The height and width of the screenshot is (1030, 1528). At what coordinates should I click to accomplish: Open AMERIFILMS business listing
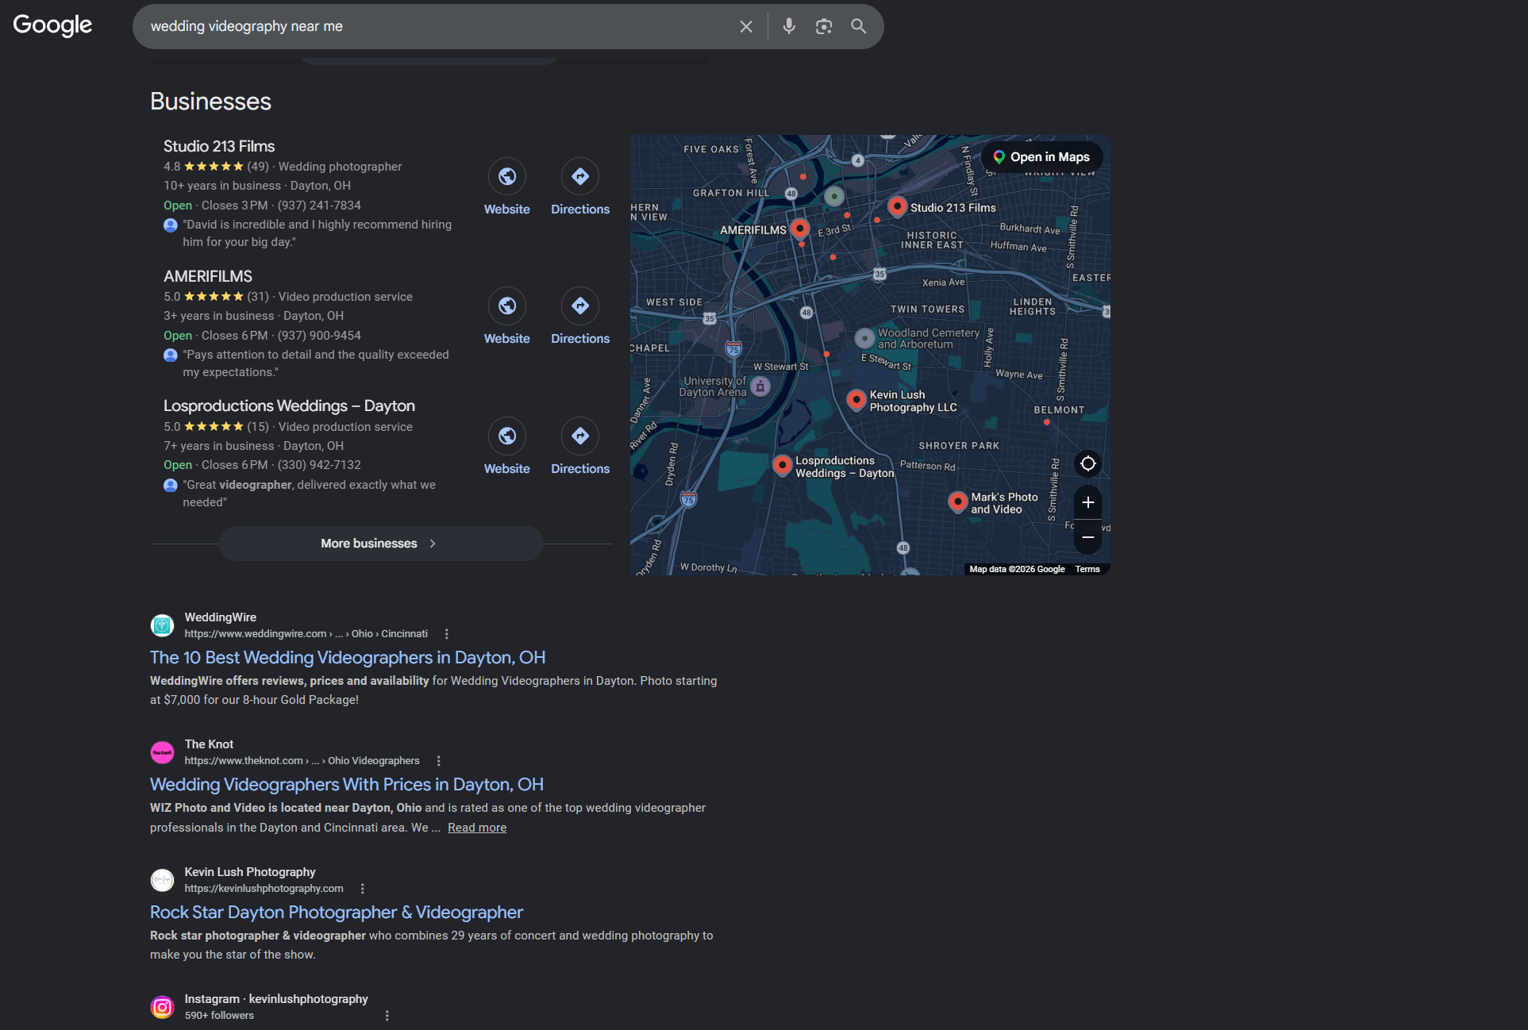(208, 276)
